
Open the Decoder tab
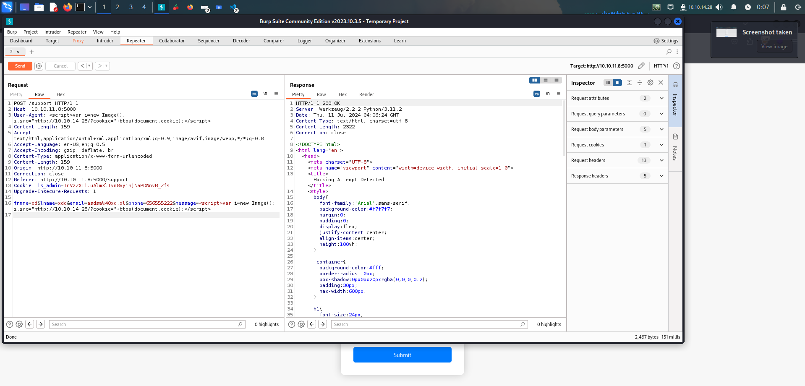(241, 41)
